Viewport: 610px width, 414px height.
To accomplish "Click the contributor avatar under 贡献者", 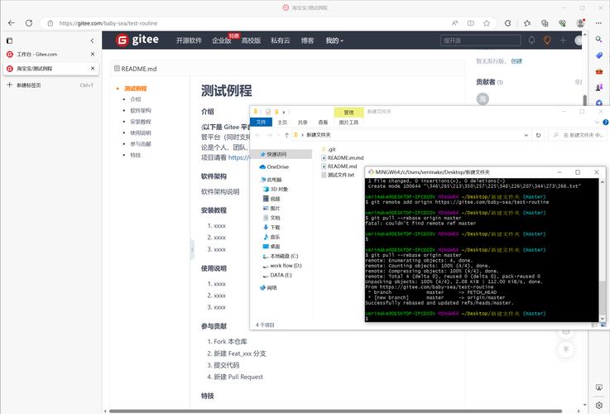I will pos(483,99).
